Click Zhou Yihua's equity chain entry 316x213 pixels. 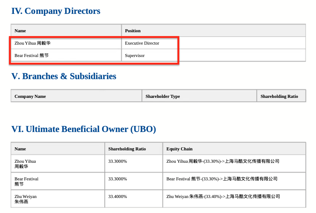pos(223,161)
